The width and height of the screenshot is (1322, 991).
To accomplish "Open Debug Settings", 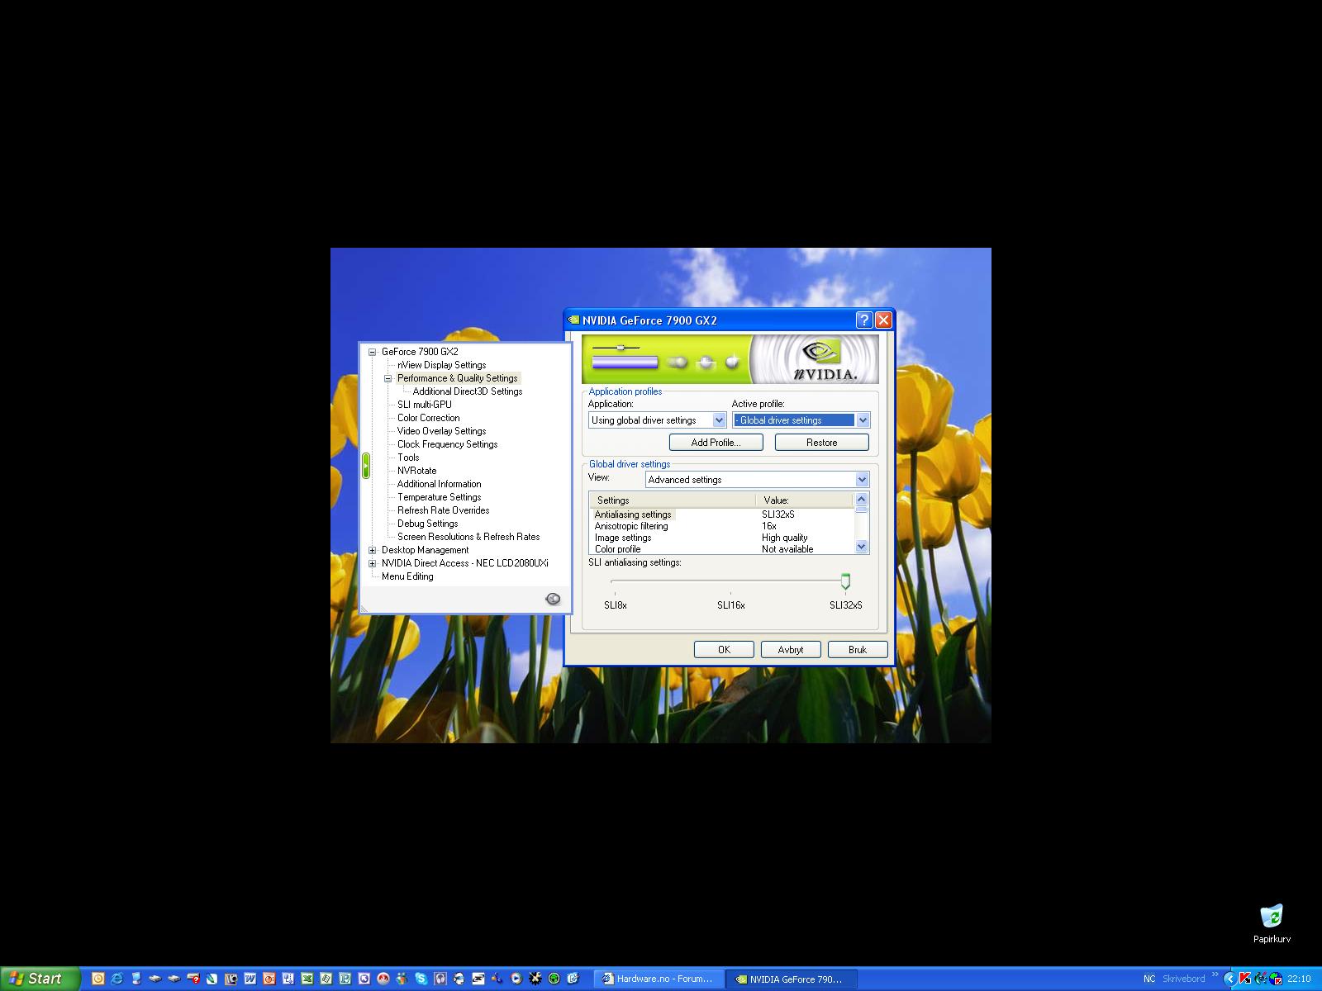I will [427, 524].
